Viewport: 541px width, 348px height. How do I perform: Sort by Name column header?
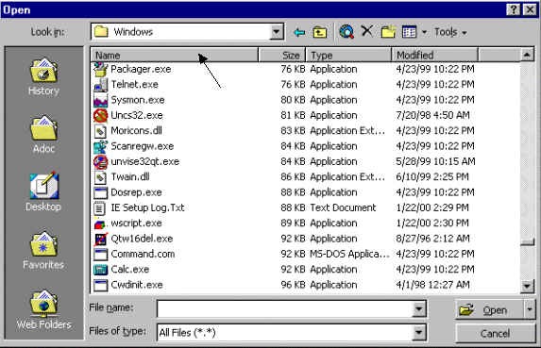[175, 55]
